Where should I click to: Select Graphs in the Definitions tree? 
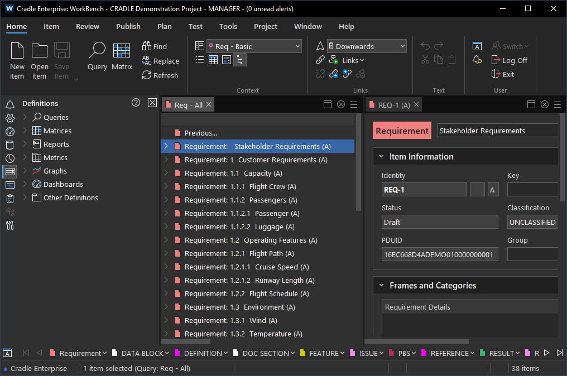click(55, 171)
